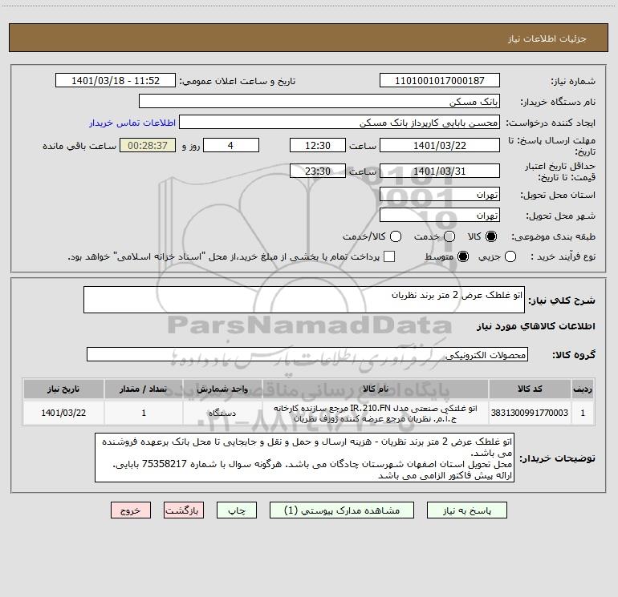Click the announcement date-time field 1401/03/18
This screenshot has height=597, width=618.
pyautogui.click(x=116, y=80)
